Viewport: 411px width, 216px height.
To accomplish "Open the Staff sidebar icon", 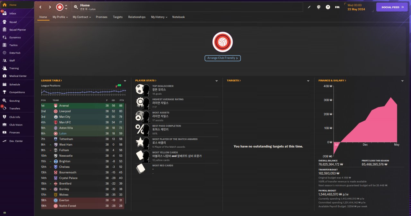I will [x=4, y=61].
